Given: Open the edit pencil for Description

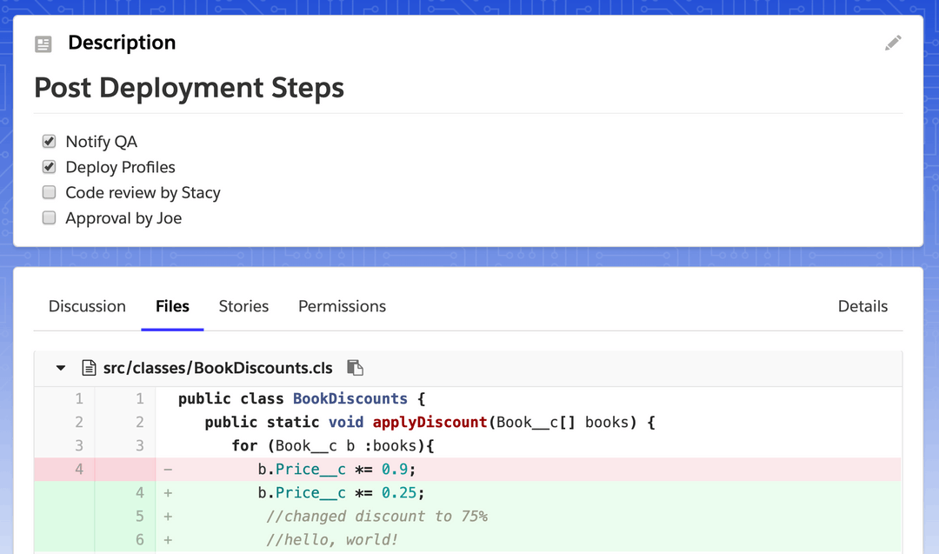Looking at the screenshot, I should pos(893,43).
